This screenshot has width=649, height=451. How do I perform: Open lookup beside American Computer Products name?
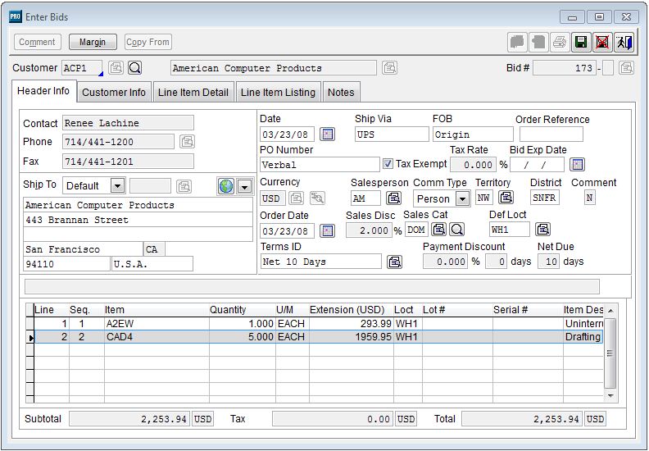point(389,67)
